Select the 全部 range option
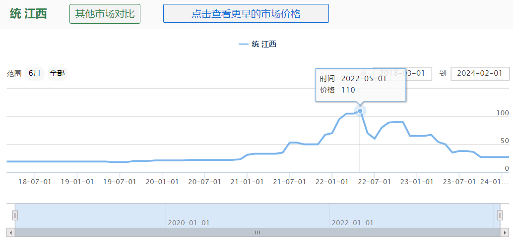This screenshot has width=513, height=243. [57, 73]
